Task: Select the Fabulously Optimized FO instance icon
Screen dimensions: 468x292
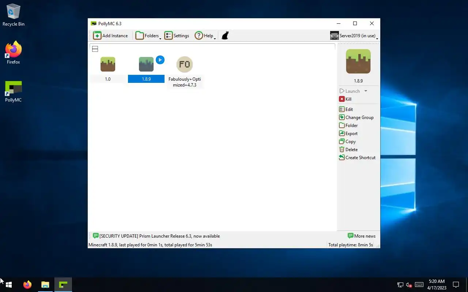Action: pyautogui.click(x=185, y=64)
